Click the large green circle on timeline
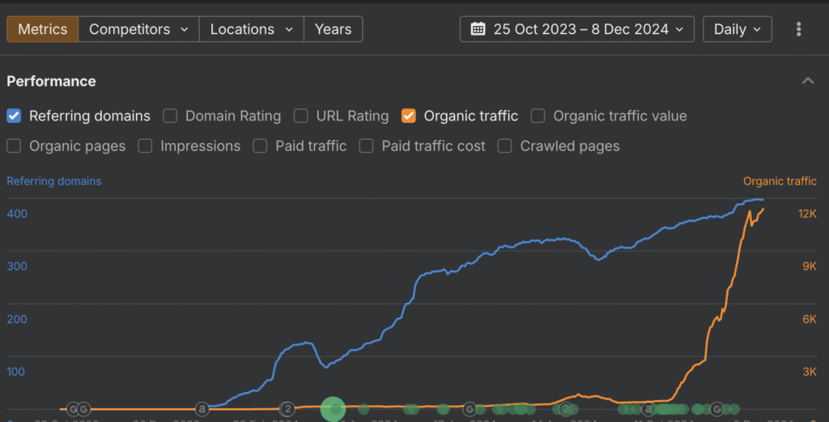The image size is (829, 422). pyautogui.click(x=333, y=409)
